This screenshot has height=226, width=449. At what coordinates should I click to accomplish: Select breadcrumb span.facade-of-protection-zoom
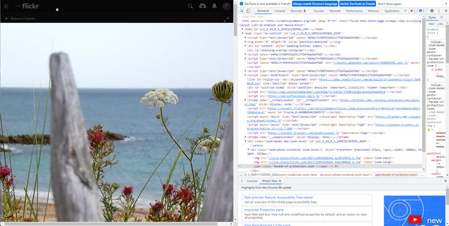pyautogui.click(x=396, y=174)
